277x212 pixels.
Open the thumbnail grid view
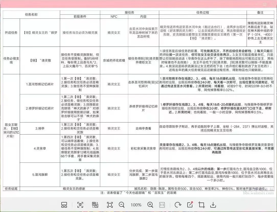point(64,205)
